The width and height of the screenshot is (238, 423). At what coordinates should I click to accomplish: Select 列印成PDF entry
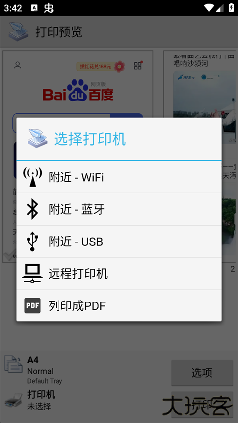click(119, 305)
